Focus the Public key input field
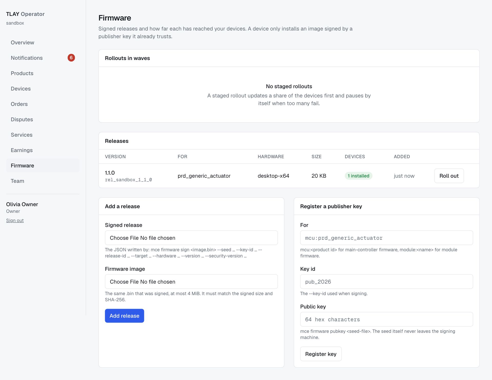 386,319
